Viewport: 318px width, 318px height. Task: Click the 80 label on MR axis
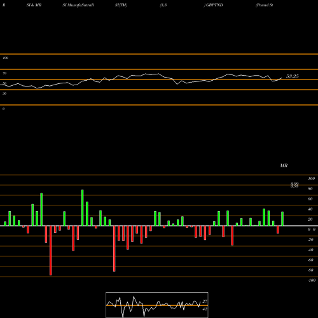tap(310, 189)
